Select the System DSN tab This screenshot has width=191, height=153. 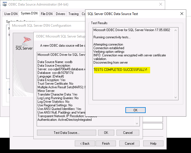point(29,13)
